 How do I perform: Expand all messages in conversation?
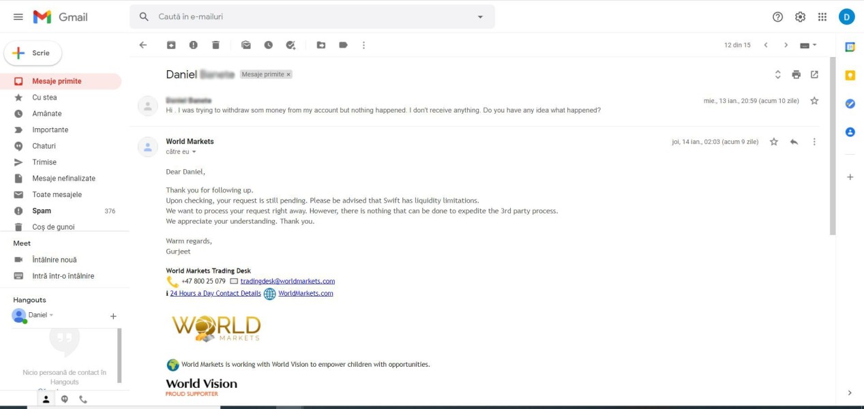point(777,74)
